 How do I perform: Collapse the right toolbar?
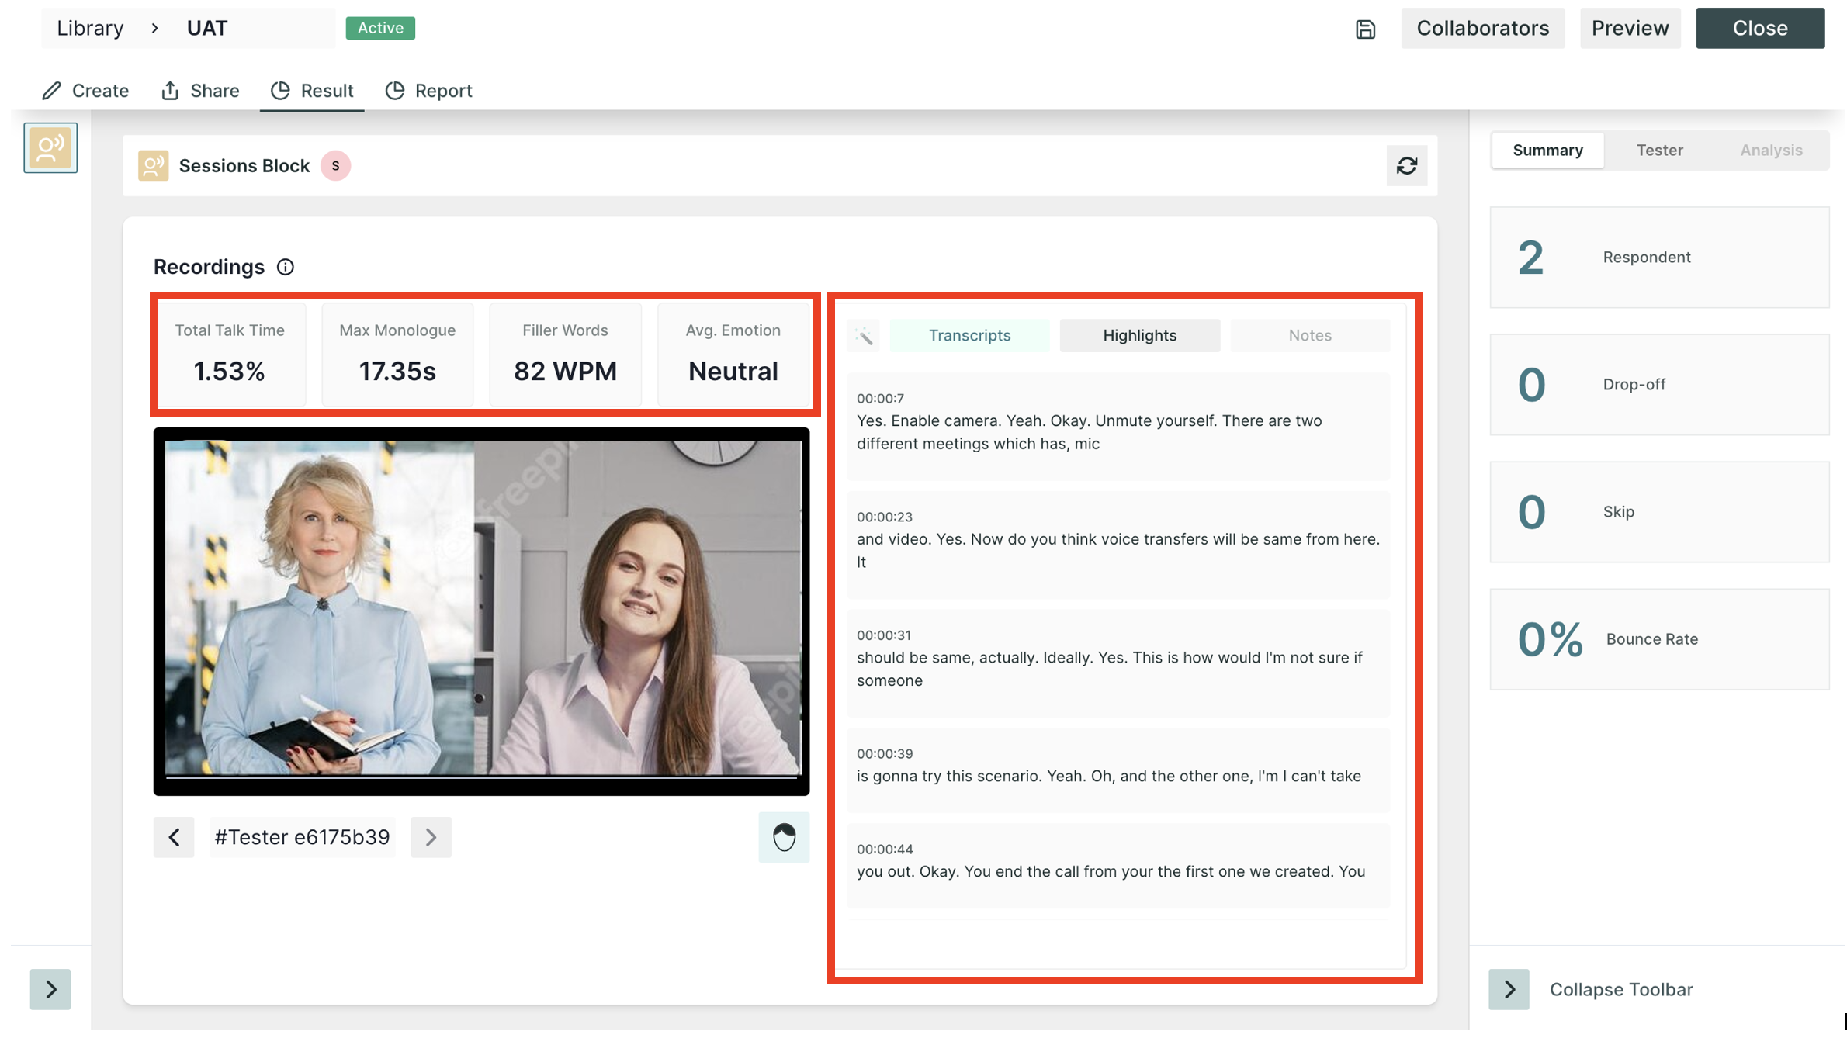1509,990
